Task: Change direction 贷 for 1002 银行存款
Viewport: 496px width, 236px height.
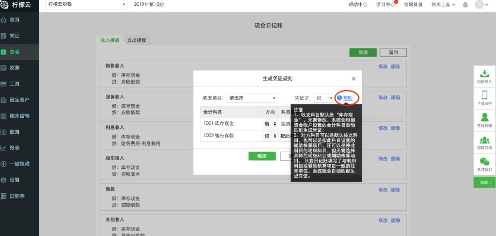Action: pyautogui.click(x=270, y=136)
